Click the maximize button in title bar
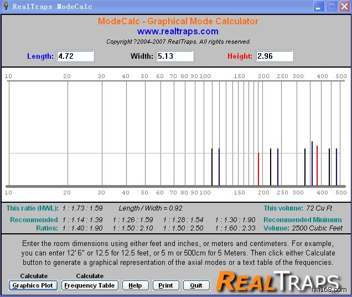 (x=332, y=7)
